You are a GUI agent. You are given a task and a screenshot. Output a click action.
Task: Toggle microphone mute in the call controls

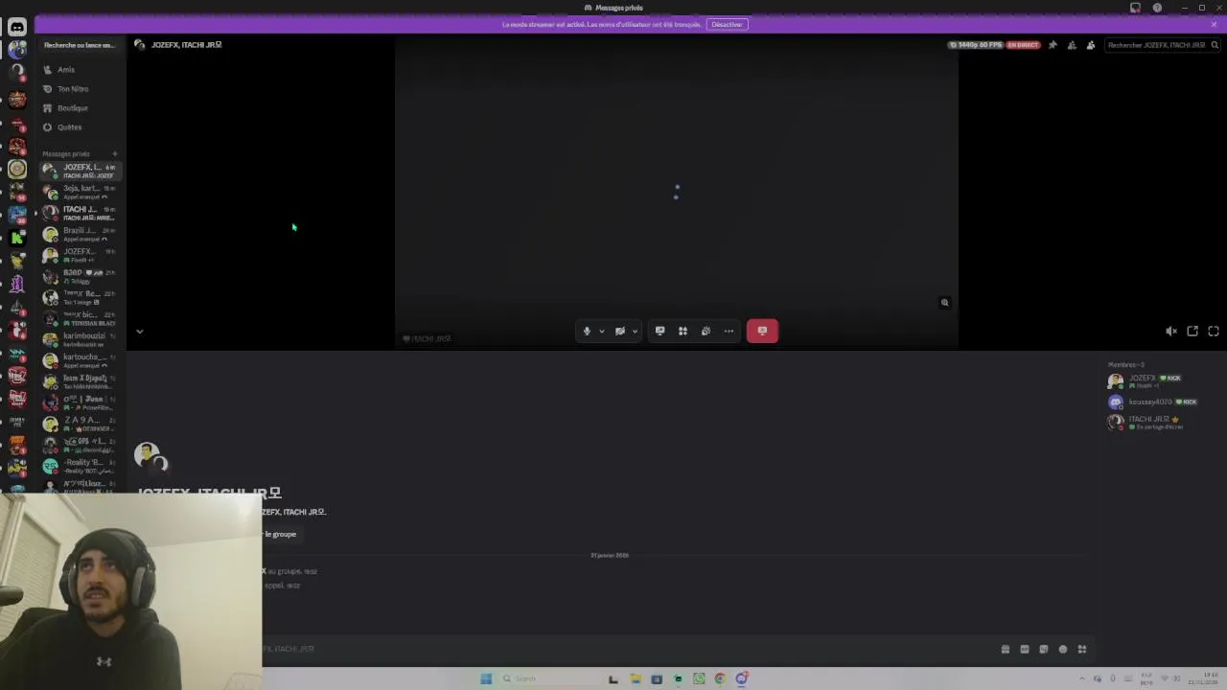pos(587,332)
